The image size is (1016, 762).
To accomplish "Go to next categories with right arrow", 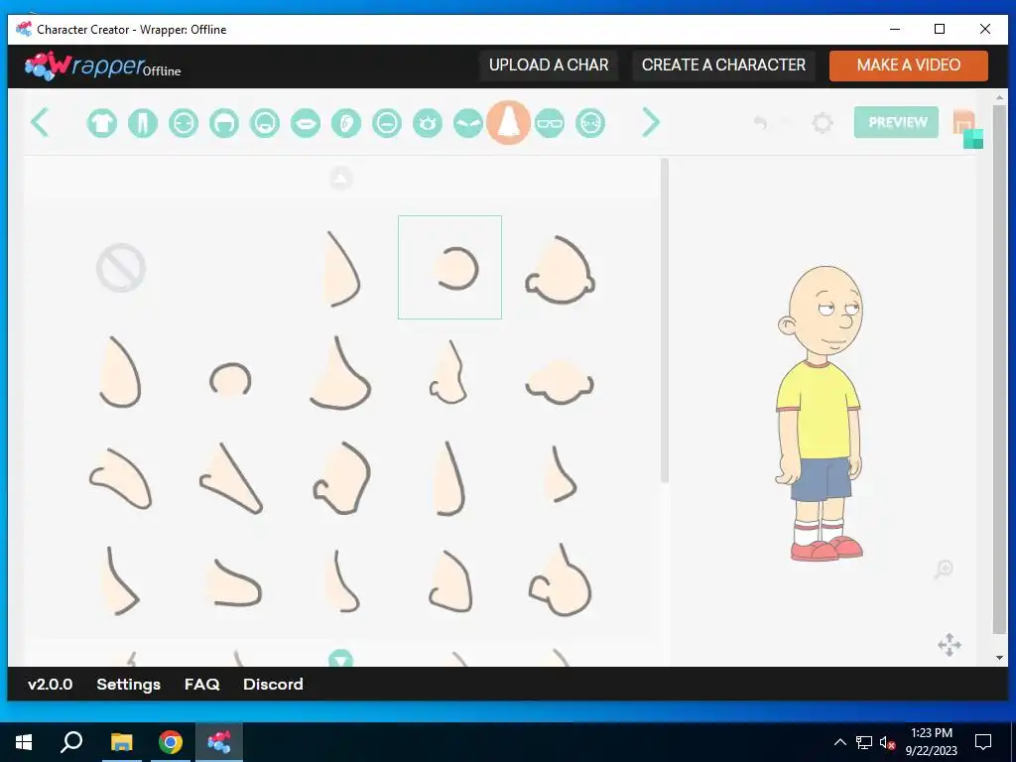I will [651, 122].
